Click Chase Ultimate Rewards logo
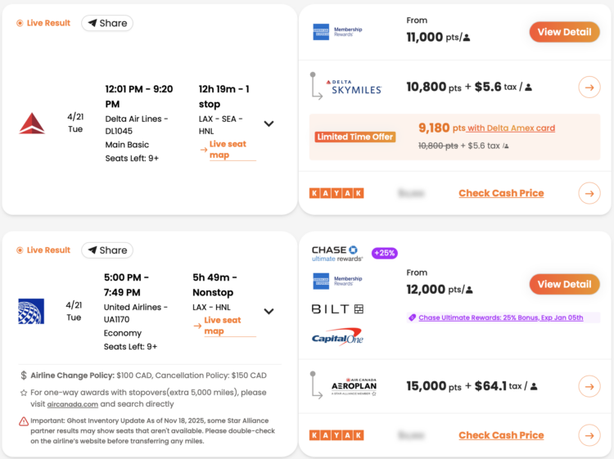The width and height of the screenshot is (614, 459). point(336,253)
